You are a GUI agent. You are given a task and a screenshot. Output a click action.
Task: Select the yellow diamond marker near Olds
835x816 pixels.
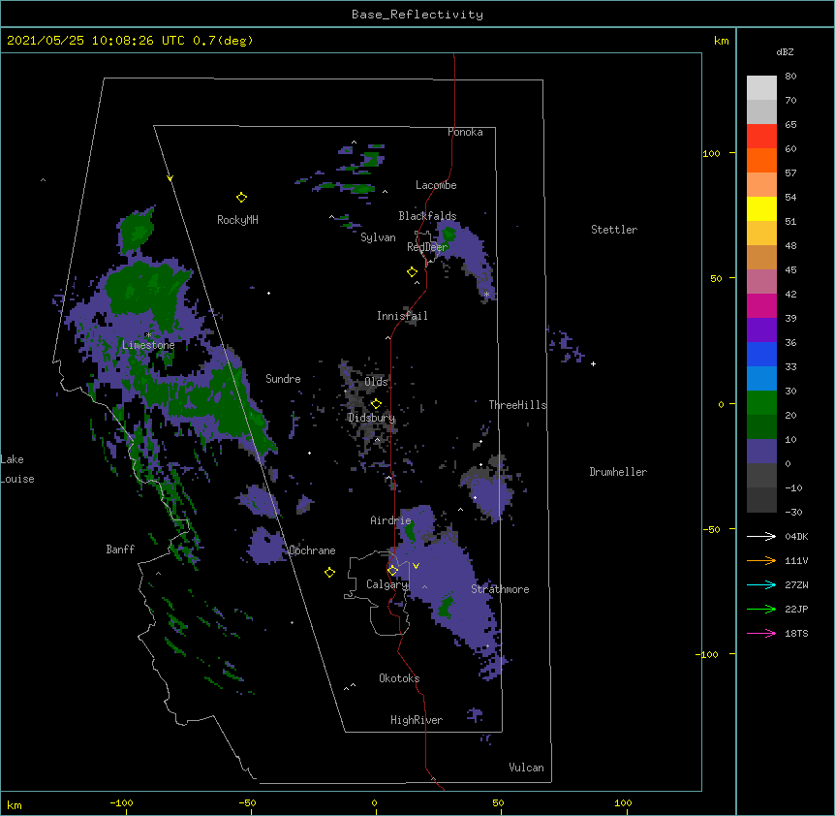[376, 404]
